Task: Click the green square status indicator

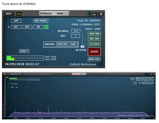Action: (x=46, y=27)
